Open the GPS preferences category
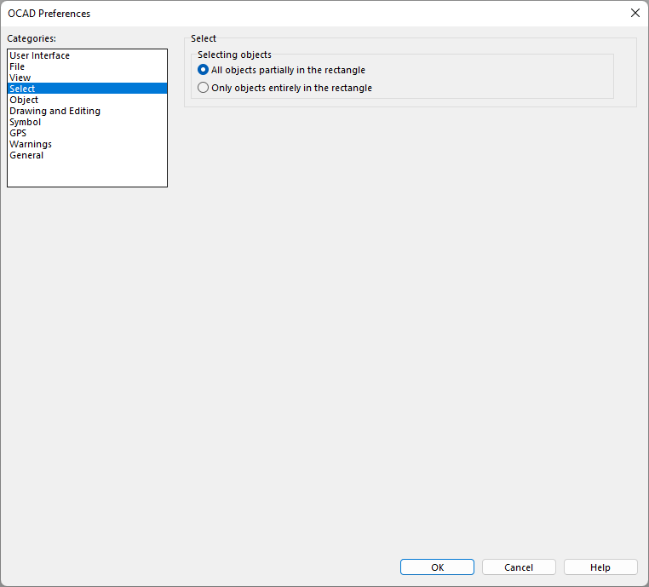The height and width of the screenshot is (587, 649). click(x=88, y=133)
